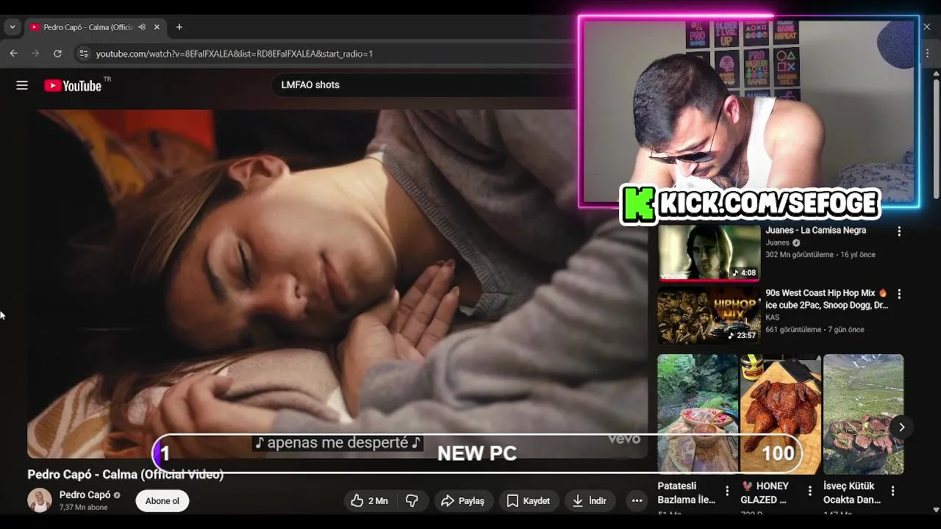Image resolution: width=941 pixels, height=529 pixels.
Task: Open the Juanes - La Camisa Negra title
Action: click(x=815, y=231)
